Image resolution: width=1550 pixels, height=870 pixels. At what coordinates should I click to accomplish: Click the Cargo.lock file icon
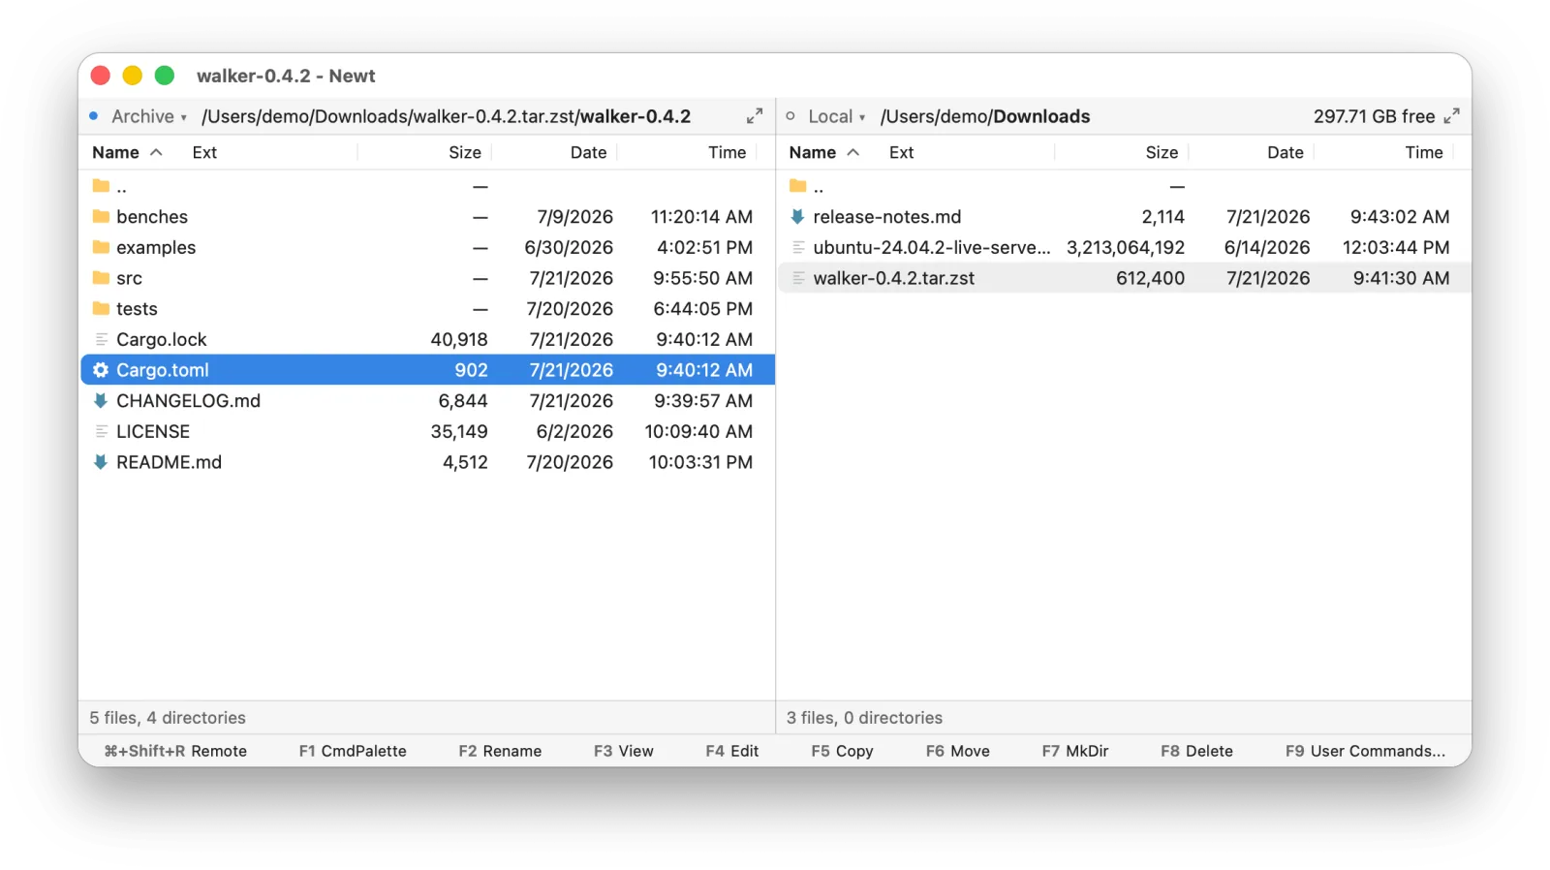(x=101, y=339)
